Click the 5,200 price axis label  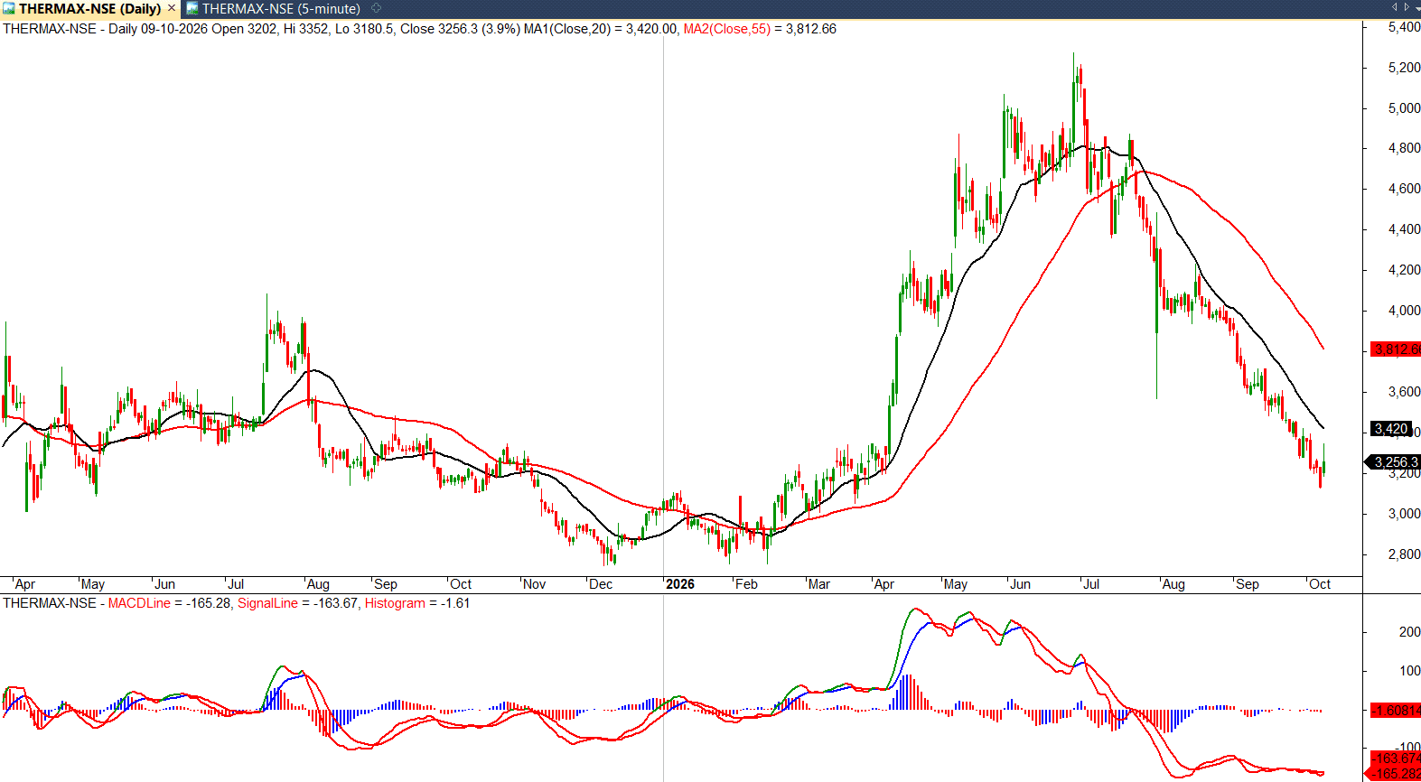pos(1404,68)
